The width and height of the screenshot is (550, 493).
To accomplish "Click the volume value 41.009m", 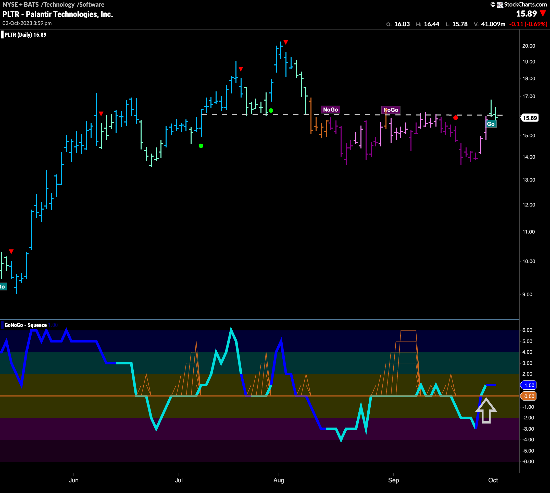I will point(493,24).
